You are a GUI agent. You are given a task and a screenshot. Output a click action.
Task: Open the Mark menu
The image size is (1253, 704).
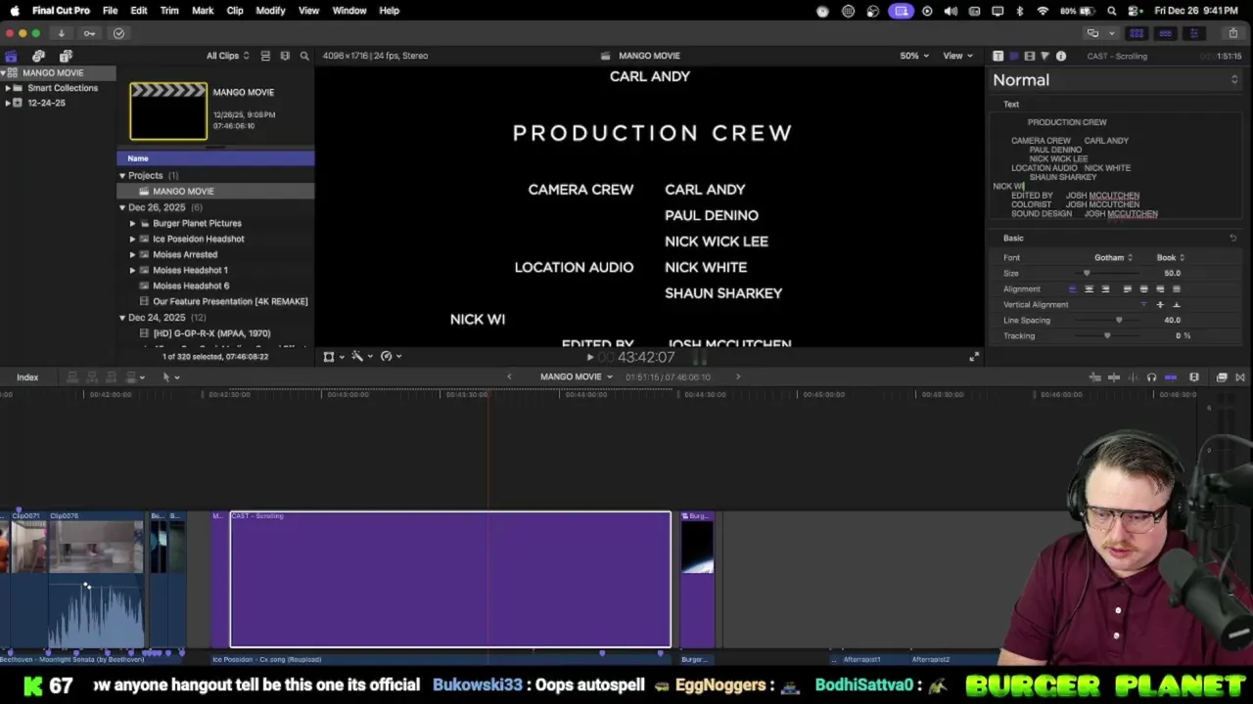point(203,11)
